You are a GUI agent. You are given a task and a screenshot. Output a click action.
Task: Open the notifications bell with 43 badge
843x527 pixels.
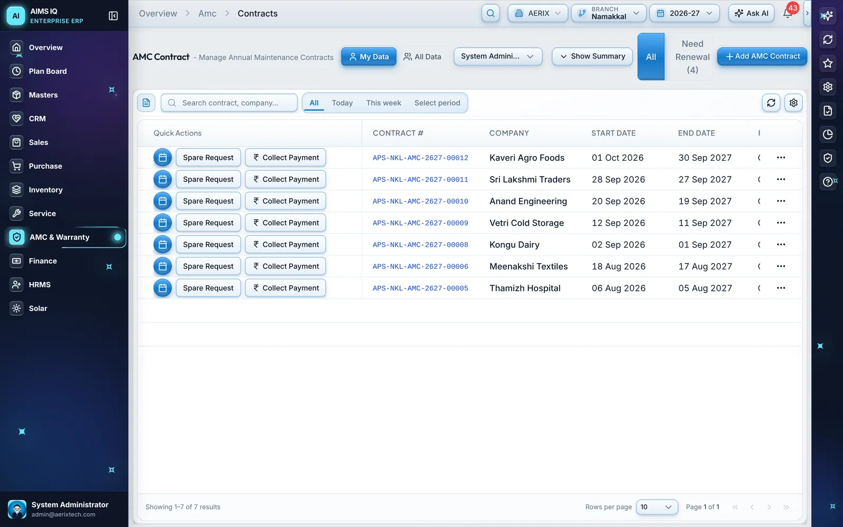tap(788, 13)
